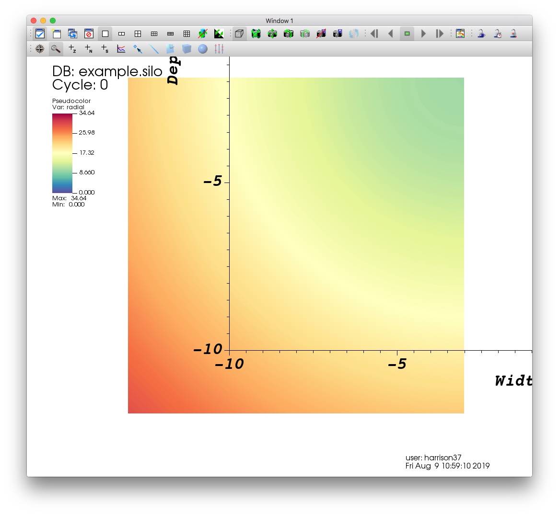
Task: Select Zone pick mode
Action: 72,49
